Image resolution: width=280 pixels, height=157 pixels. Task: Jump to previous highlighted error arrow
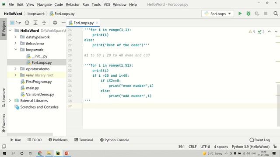coord(269,31)
